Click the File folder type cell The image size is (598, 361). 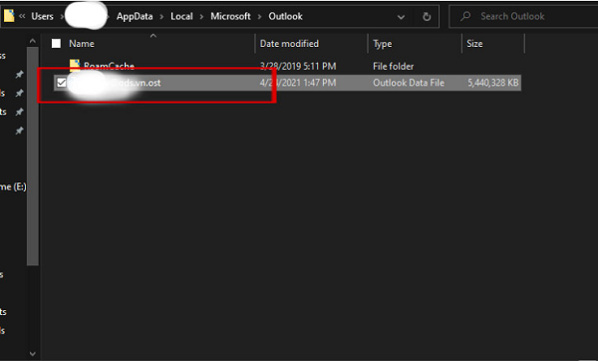[x=394, y=67]
